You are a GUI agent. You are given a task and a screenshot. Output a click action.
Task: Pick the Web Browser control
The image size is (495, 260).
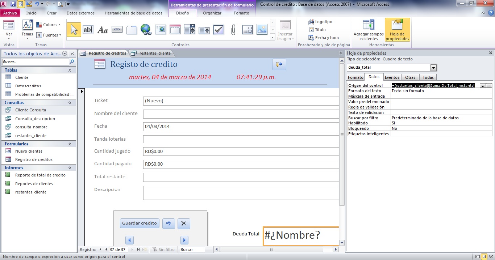[161, 30]
